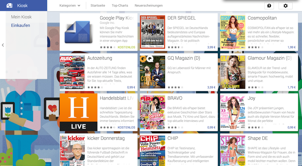This screenshot has width=302, height=166.
Task: Go to the Startseite tab
Action: [x=98, y=6]
